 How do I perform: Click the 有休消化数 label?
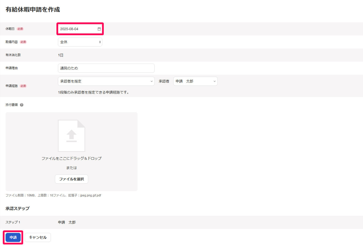pyautogui.click(x=13, y=55)
